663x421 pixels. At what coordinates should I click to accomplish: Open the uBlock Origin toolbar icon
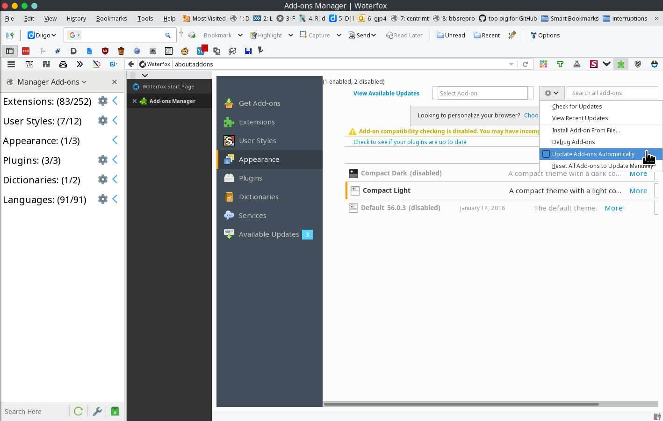[x=638, y=64]
